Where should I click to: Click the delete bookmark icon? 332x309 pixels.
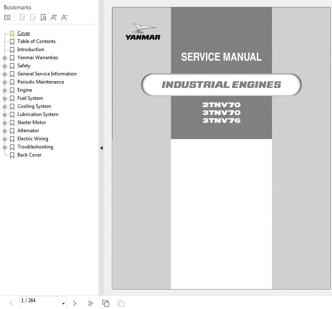pyautogui.click(x=22, y=17)
